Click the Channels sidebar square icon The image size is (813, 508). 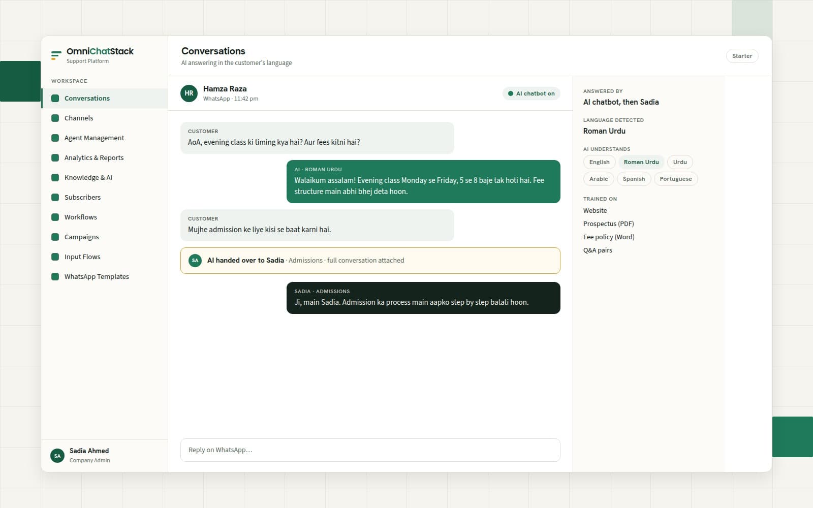coord(55,118)
